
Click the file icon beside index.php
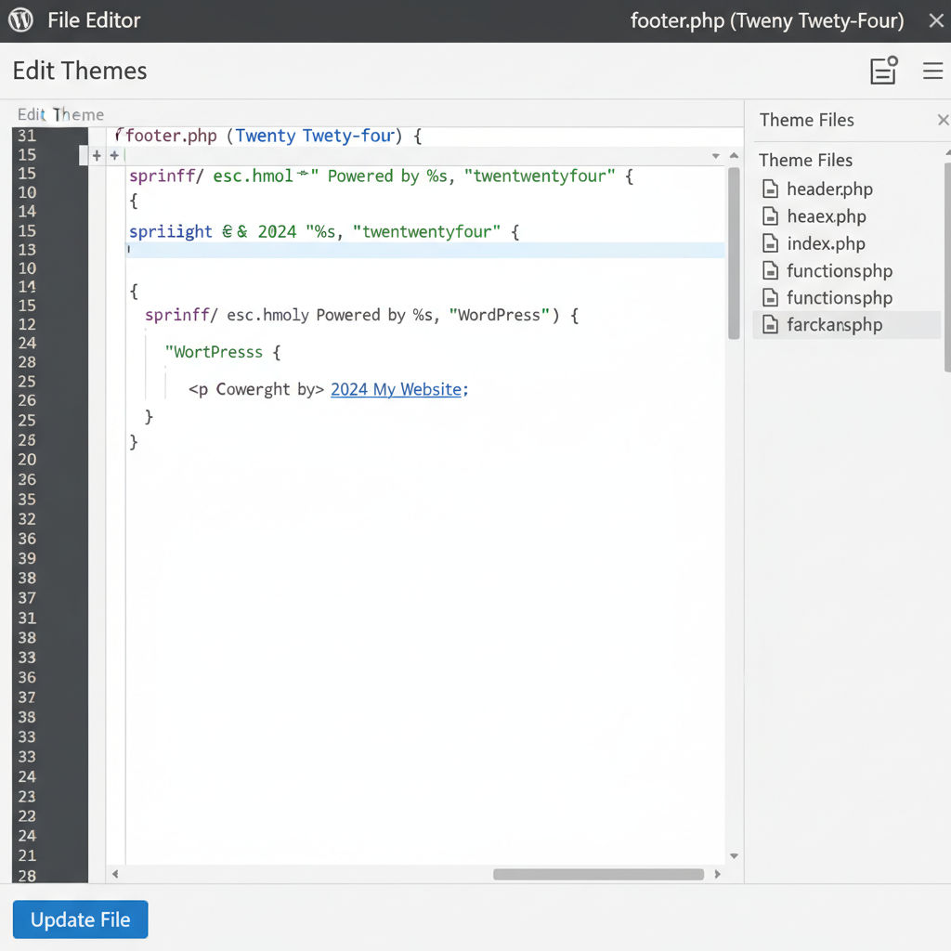(x=770, y=244)
